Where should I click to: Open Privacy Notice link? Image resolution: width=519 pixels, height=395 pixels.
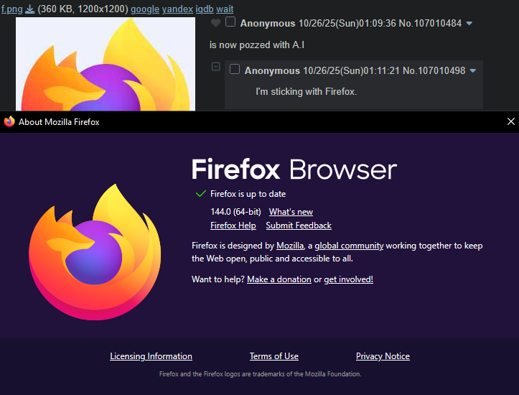point(383,356)
